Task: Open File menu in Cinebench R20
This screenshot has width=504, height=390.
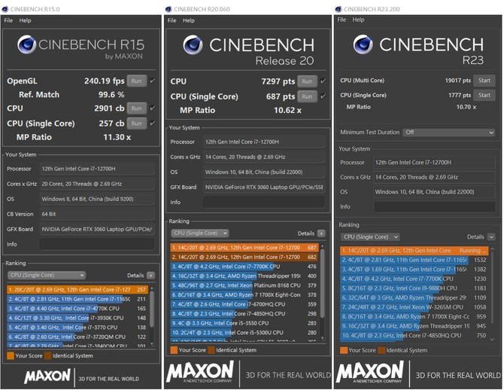Action: [172, 20]
